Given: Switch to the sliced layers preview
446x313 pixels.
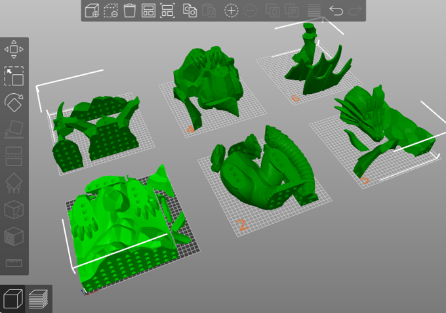Looking at the screenshot, I should coord(39,299).
